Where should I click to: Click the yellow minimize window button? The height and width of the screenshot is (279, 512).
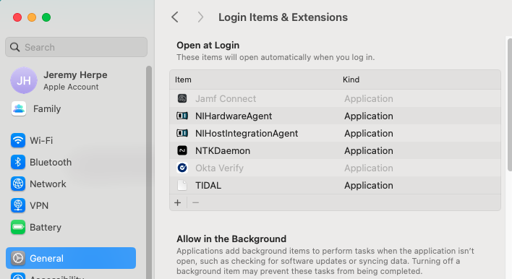pos(32,17)
